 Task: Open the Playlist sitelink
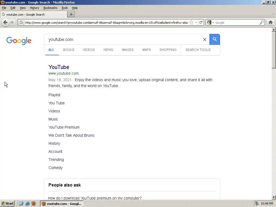(x=54, y=95)
